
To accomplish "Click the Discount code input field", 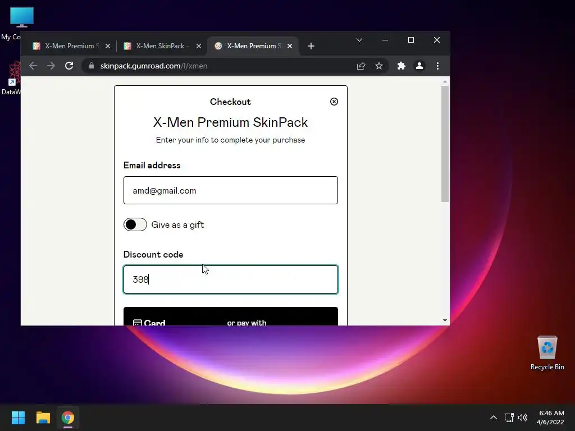I will click(x=230, y=279).
